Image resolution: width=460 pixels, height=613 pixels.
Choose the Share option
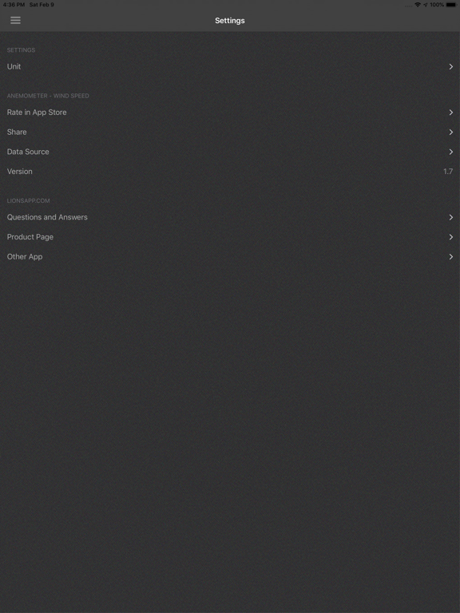point(230,132)
